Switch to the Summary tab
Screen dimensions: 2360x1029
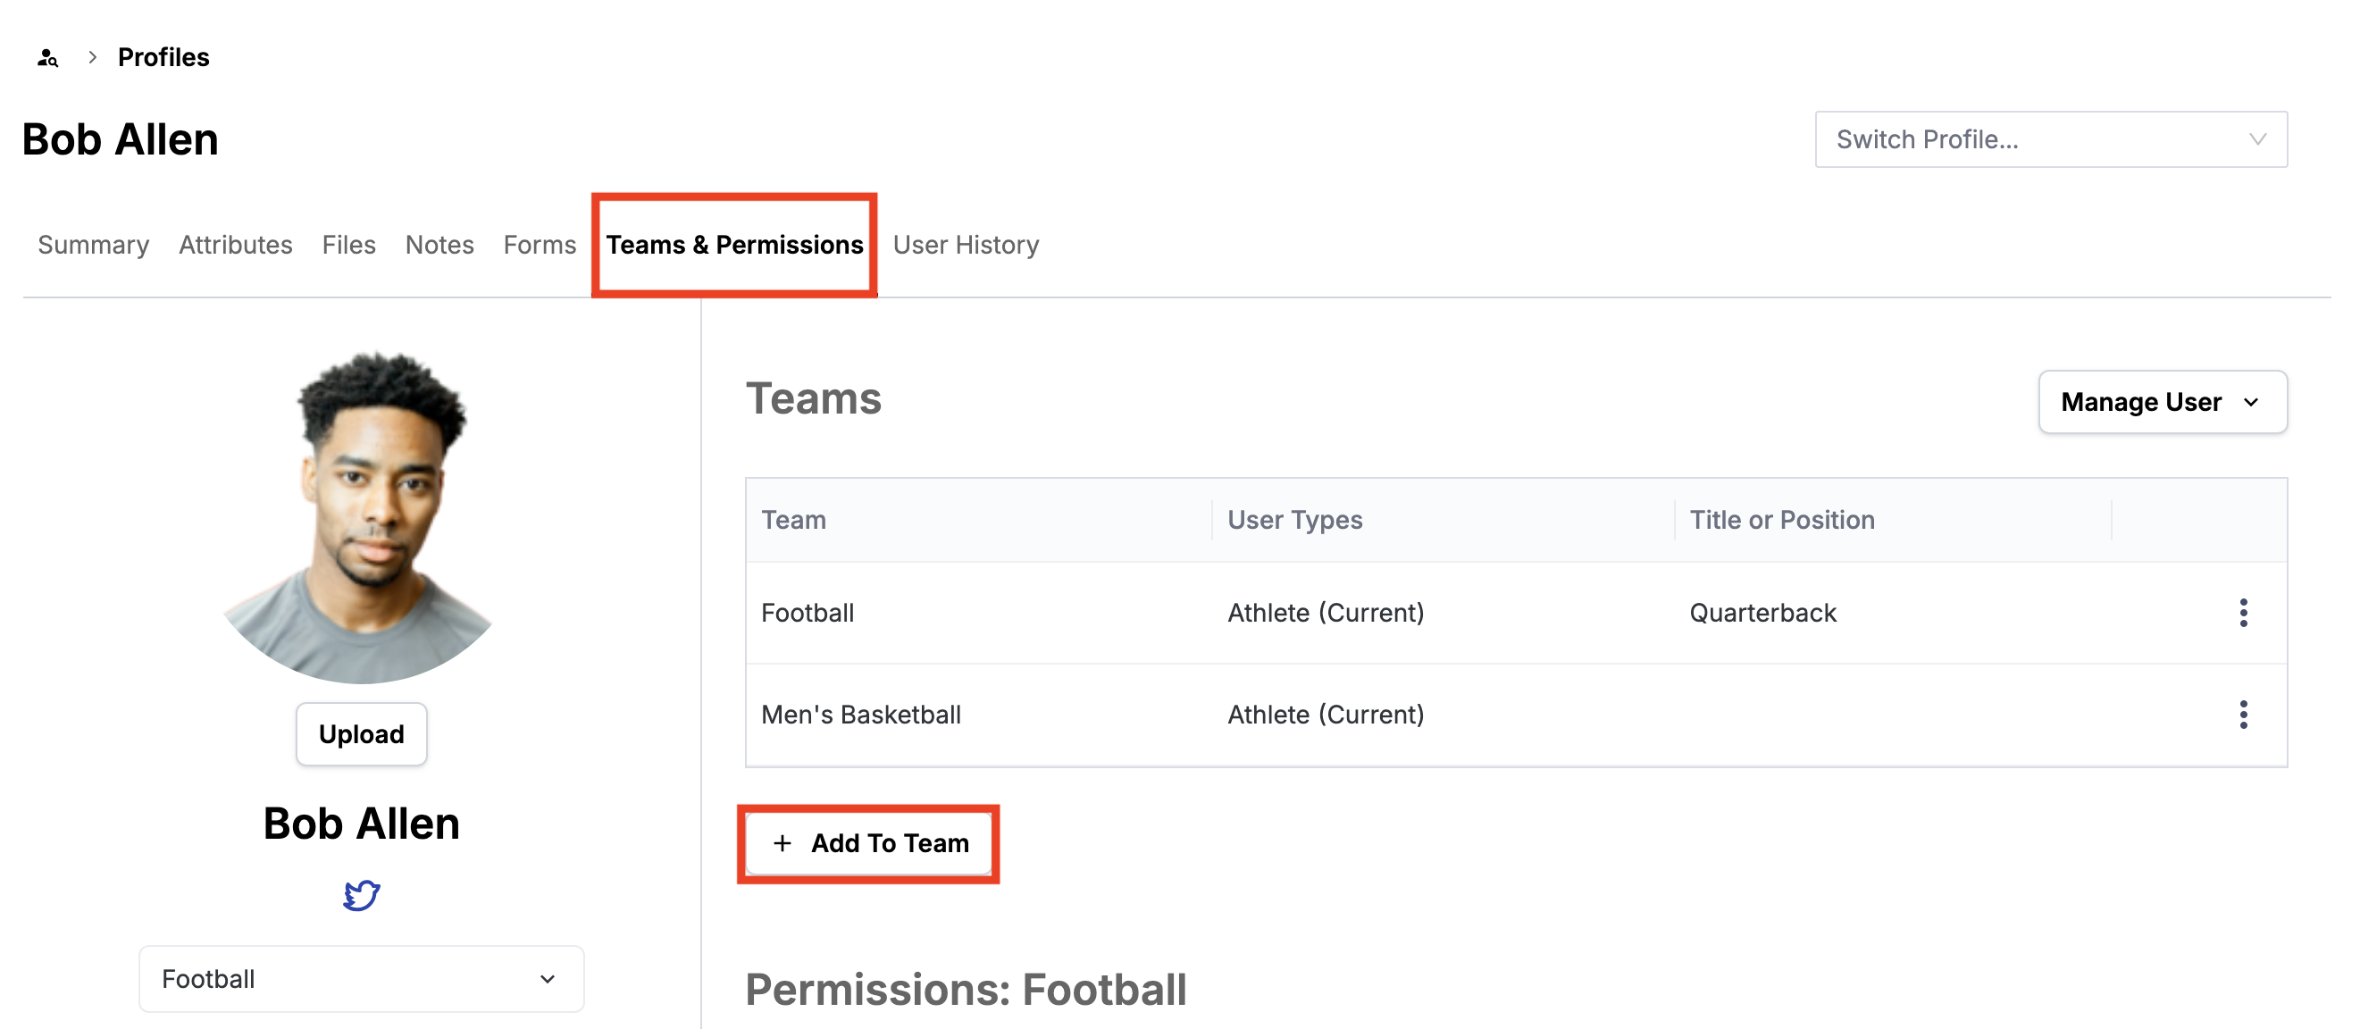coord(93,245)
